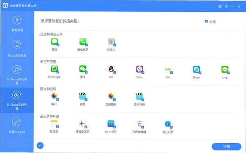Select the 备忘录 notes icon

(x=54, y=123)
